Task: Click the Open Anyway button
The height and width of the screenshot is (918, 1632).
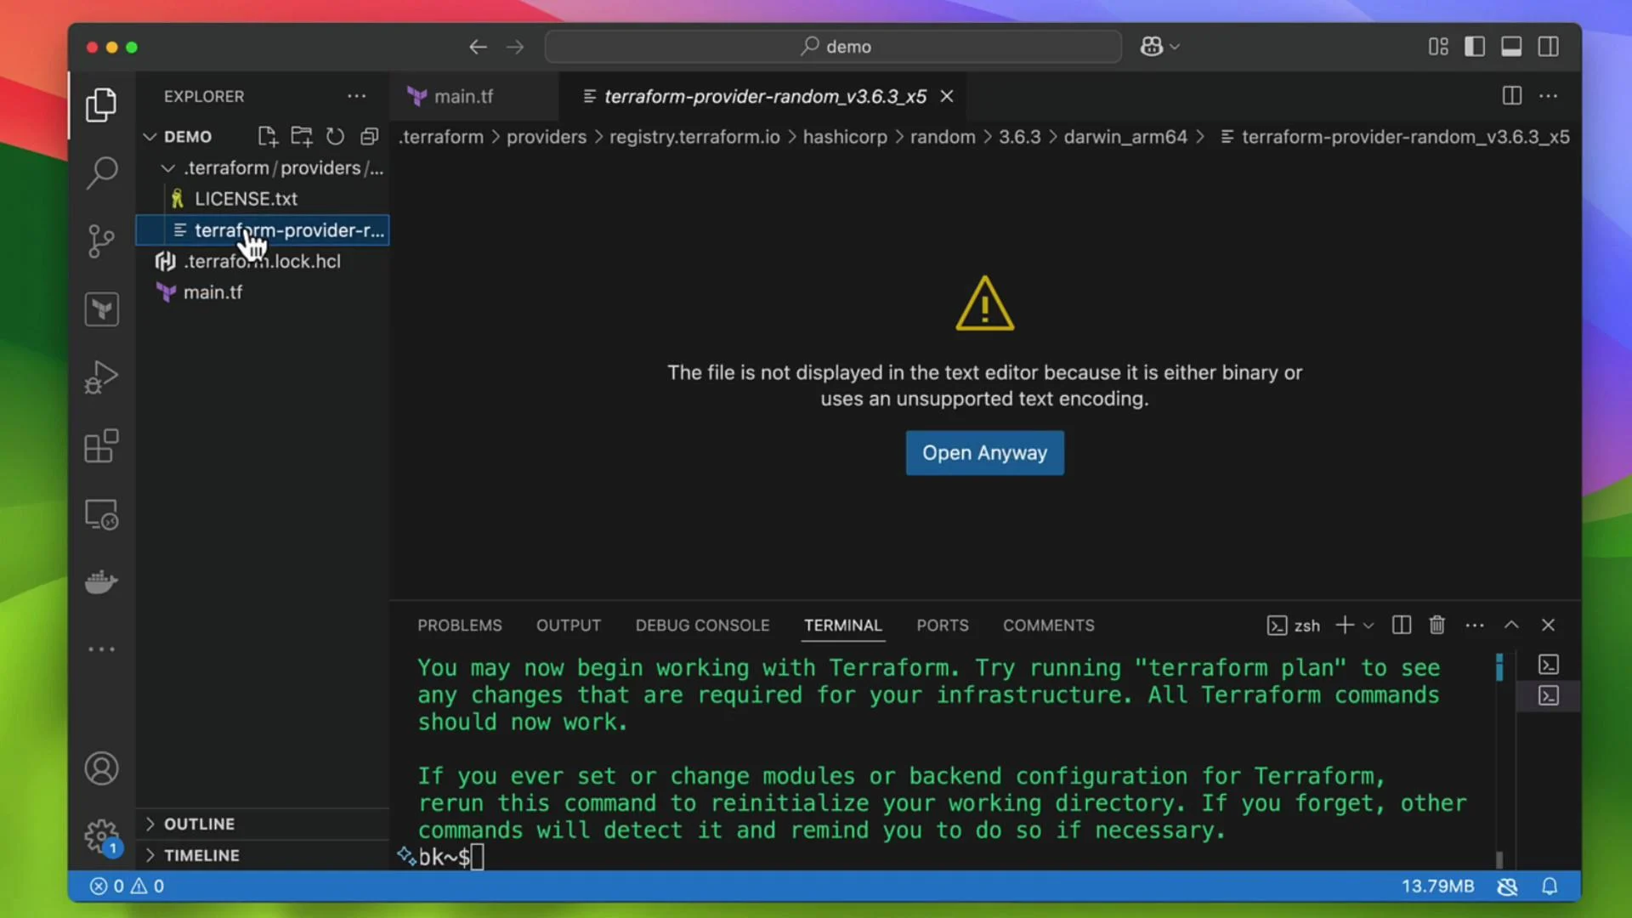Action: click(x=984, y=453)
